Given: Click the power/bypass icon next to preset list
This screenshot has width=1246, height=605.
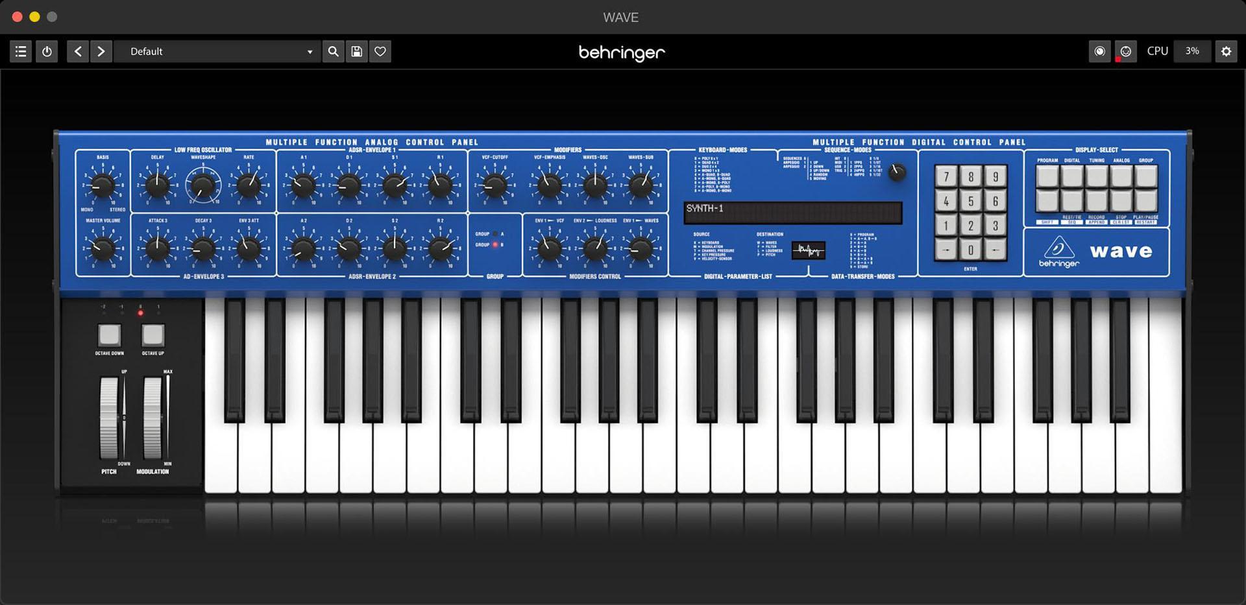Looking at the screenshot, I should click(x=46, y=51).
